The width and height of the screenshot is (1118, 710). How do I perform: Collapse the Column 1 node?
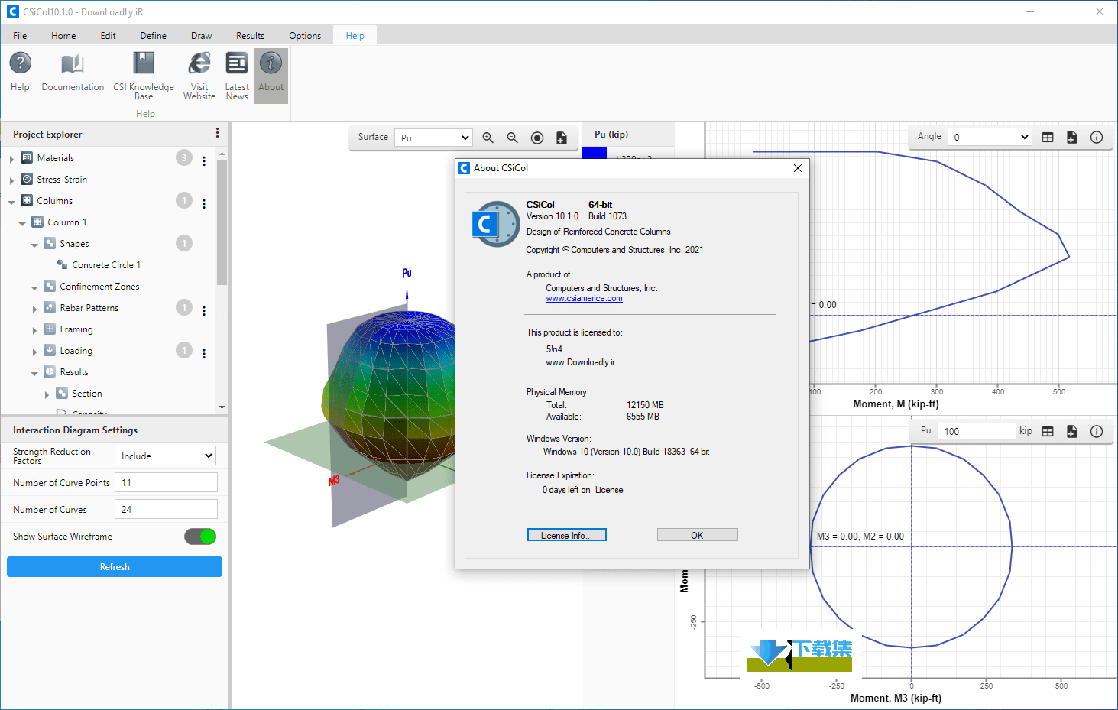[22, 223]
